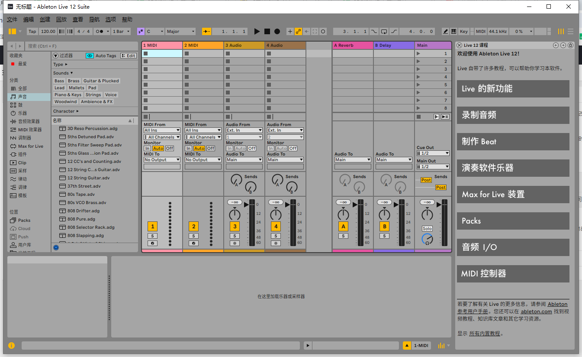This screenshot has width=582, height=357.
Task: Click the Arrangement Record button
Action: coord(277,32)
